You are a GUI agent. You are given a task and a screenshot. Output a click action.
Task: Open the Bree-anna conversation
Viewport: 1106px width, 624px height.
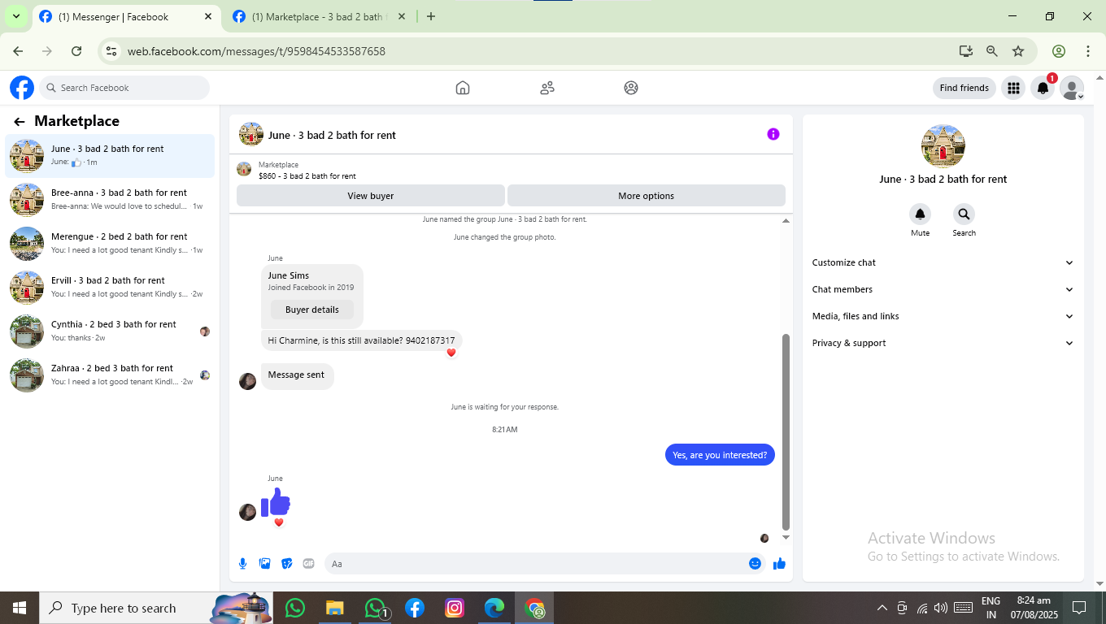[110, 199]
